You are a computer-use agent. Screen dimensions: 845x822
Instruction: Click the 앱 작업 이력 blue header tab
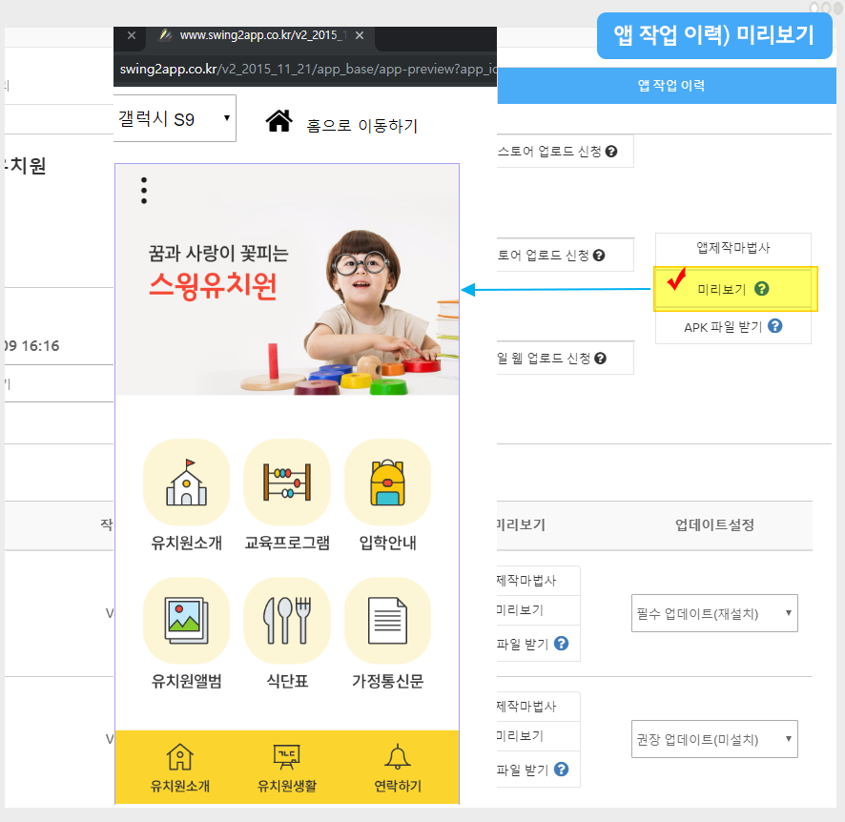670,86
